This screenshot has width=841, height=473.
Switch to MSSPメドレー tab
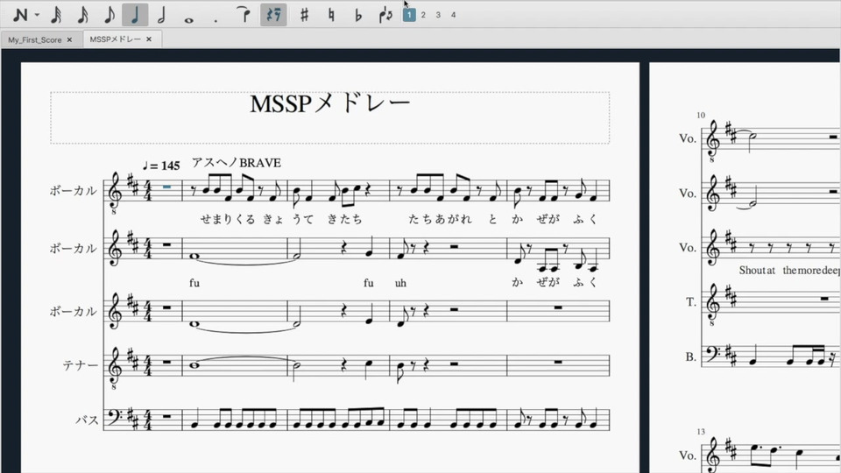pyautogui.click(x=116, y=39)
